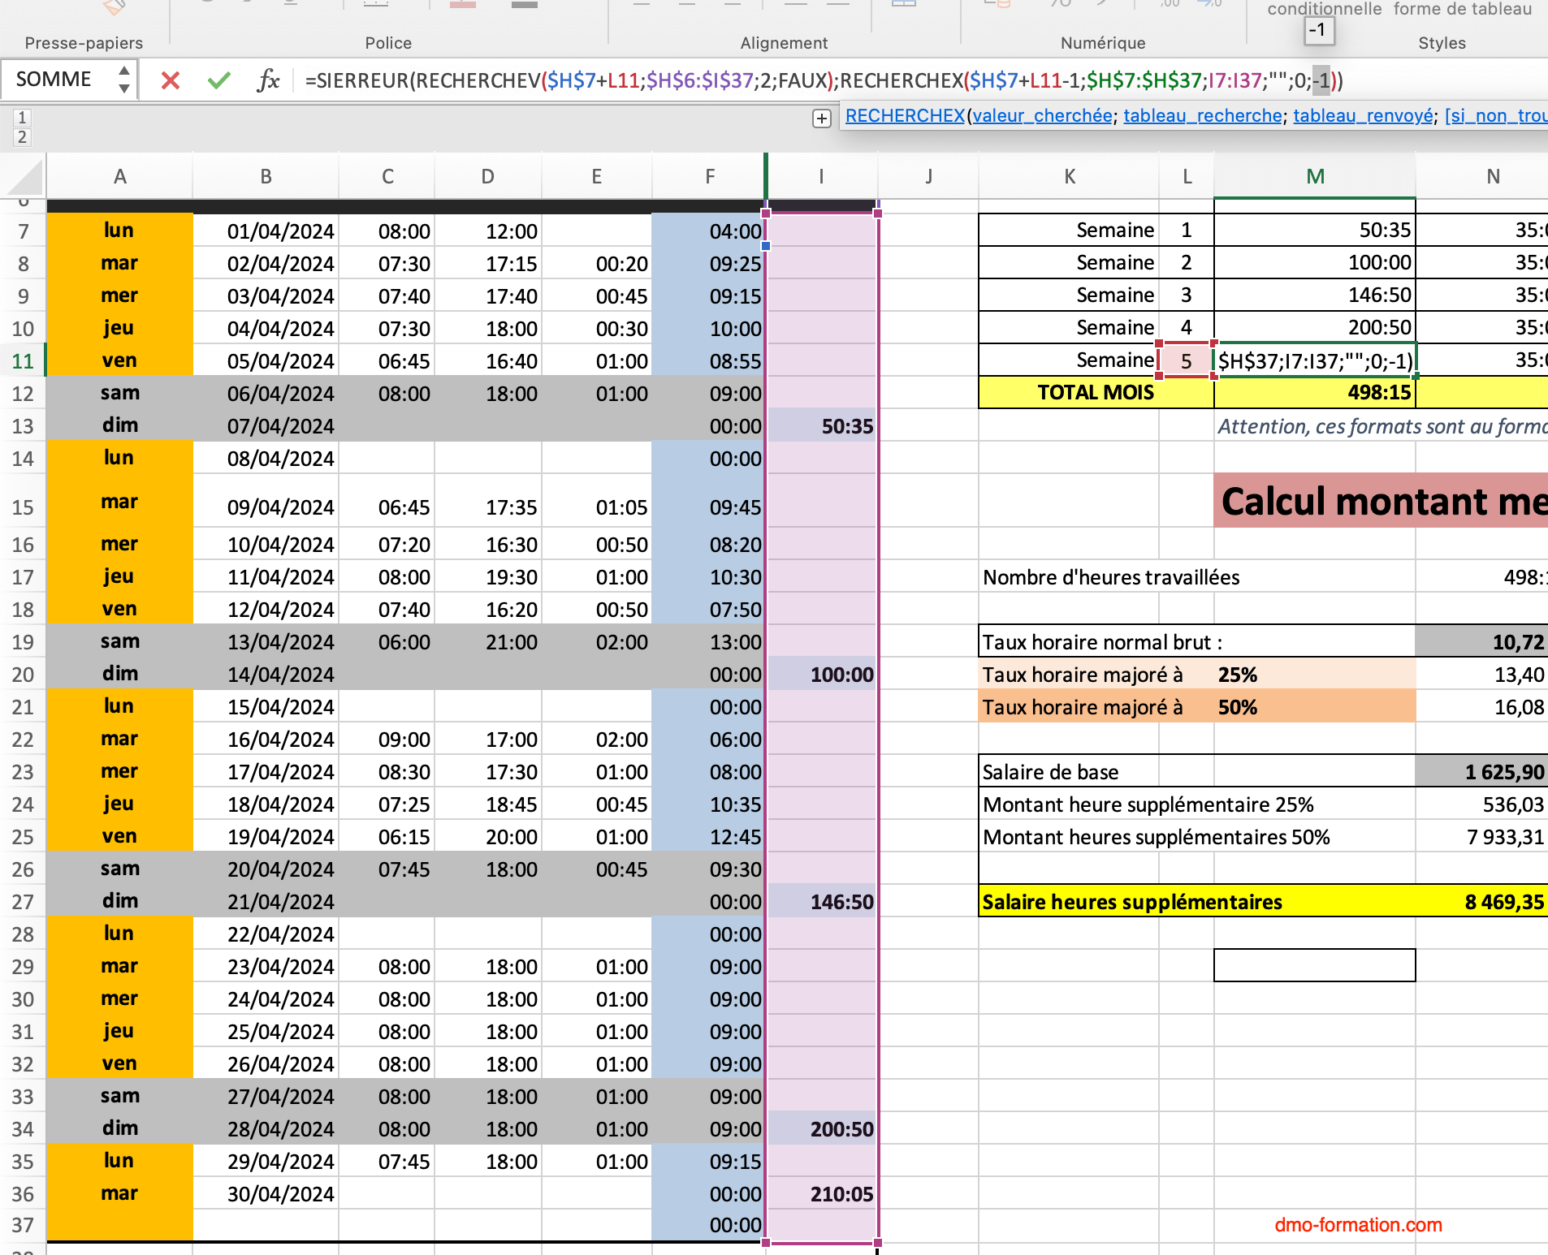This screenshot has width=1548, height=1255.
Task: Click the decrease decimal icon in Numérique group
Action: click(1209, 6)
